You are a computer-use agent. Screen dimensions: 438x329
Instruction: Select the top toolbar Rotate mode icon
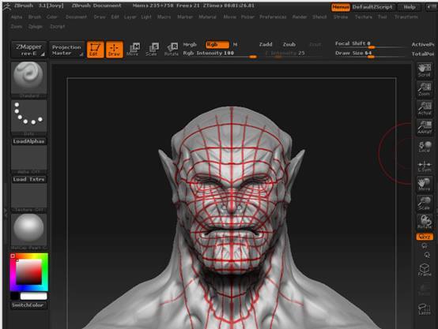[x=172, y=50]
